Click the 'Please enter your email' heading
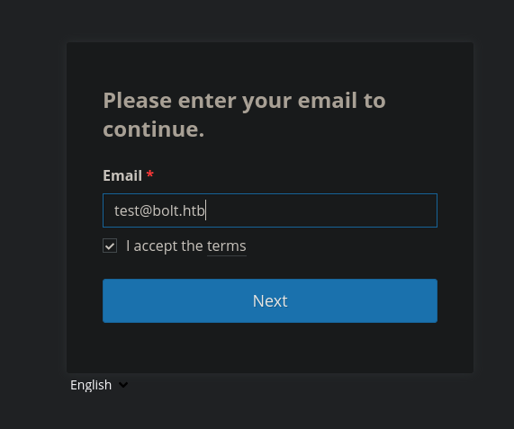This screenshot has height=429, width=514. pos(244,114)
